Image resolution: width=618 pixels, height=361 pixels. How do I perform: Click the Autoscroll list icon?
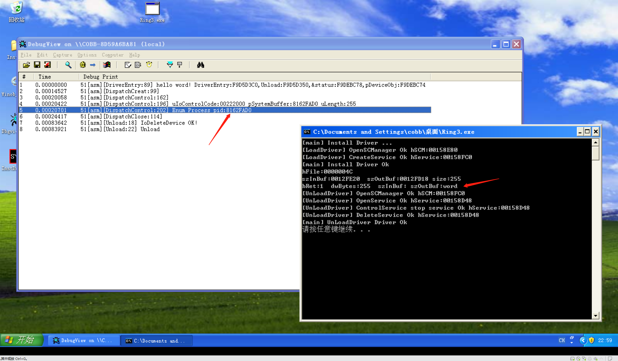pyautogui.click(x=138, y=65)
